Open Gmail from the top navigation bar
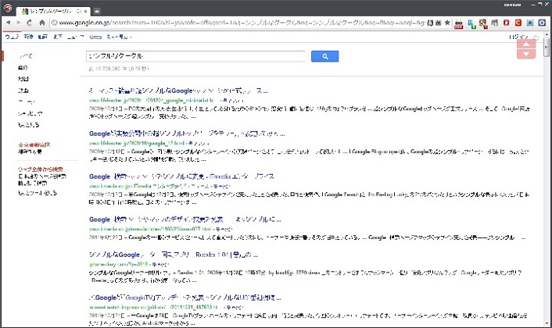 (x=95, y=37)
